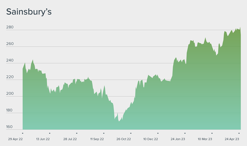This screenshot has width=247, height=146.
Task: Click the 200 y-axis value label
Action: (x=10, y=94)
